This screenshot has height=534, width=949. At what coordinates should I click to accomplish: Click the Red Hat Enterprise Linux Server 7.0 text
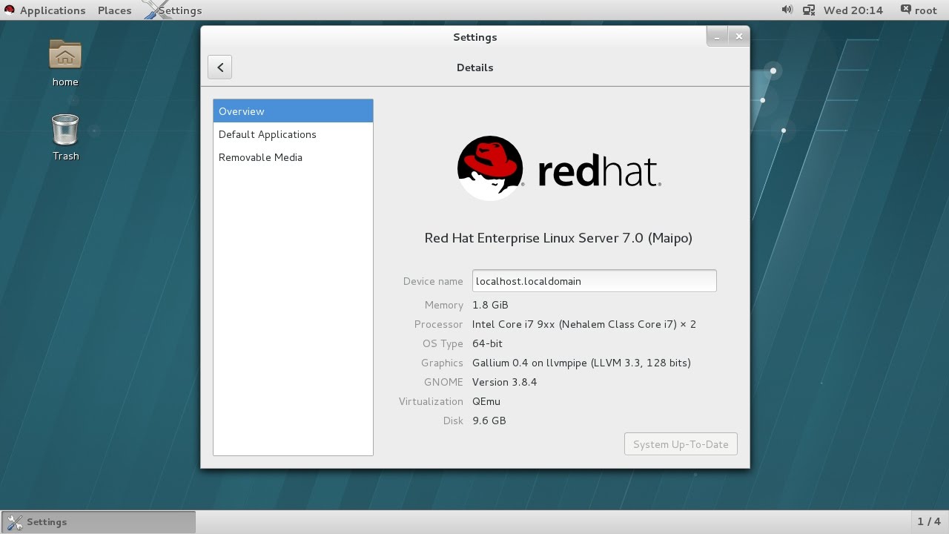pos(558,238)
